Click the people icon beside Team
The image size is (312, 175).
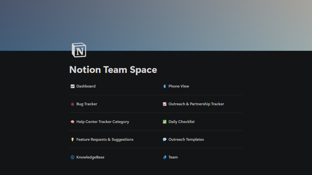click(165, 157)
